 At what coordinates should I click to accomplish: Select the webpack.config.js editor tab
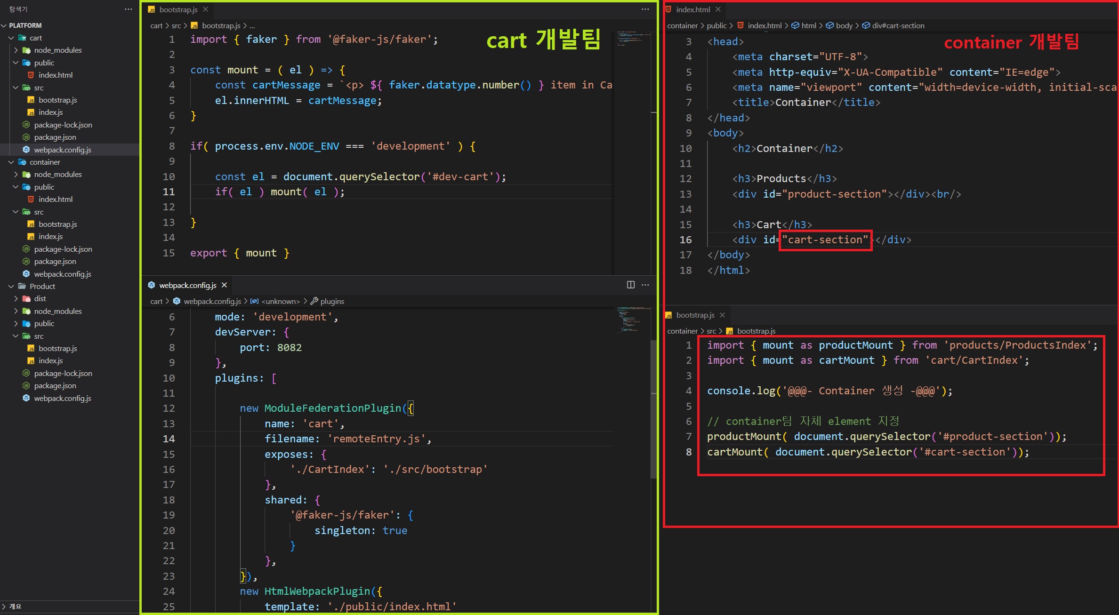point(187,285)
